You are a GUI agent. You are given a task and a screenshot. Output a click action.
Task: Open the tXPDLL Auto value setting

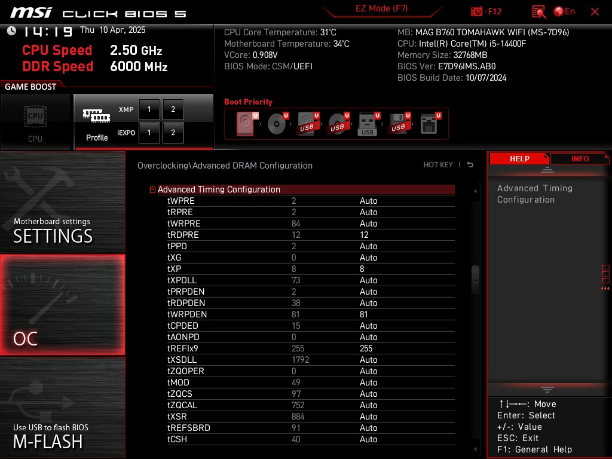(x=368, y=280)
